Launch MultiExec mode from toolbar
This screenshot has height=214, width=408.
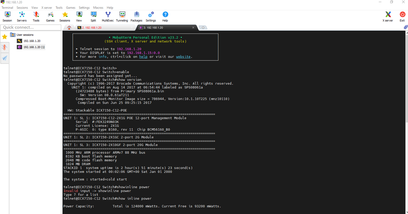coord(108,16)
